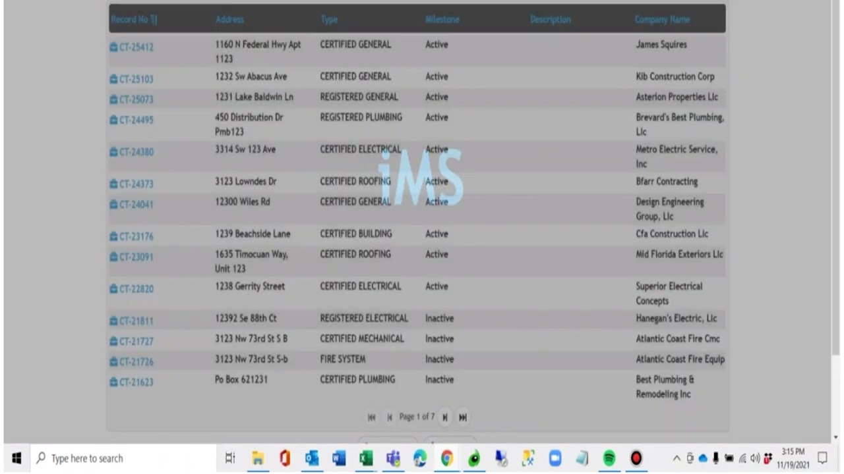Open File Explorer from taskbar
This screenshot has height=474, width=844.
point(258,458)
